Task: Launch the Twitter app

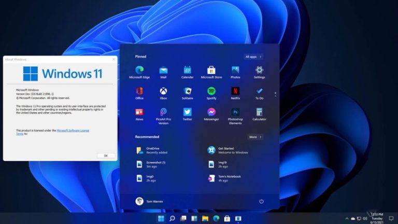Action: 187,112
